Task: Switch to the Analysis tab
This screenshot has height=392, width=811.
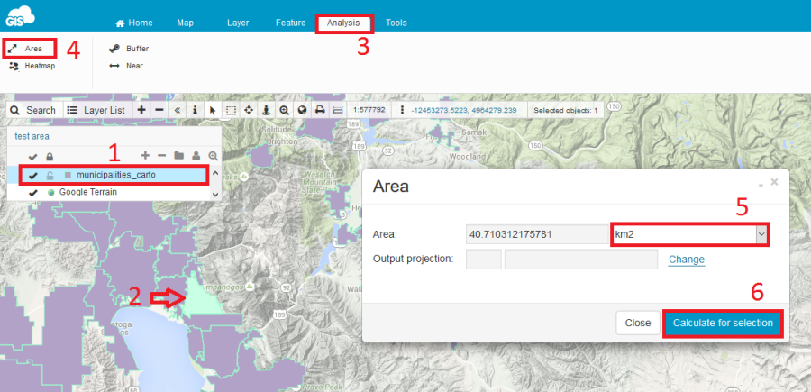Action: coord(343,22)
